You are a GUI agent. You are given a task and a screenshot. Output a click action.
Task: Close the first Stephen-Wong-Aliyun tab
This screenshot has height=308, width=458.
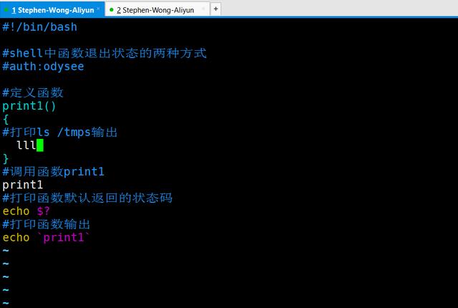(98, 9)
